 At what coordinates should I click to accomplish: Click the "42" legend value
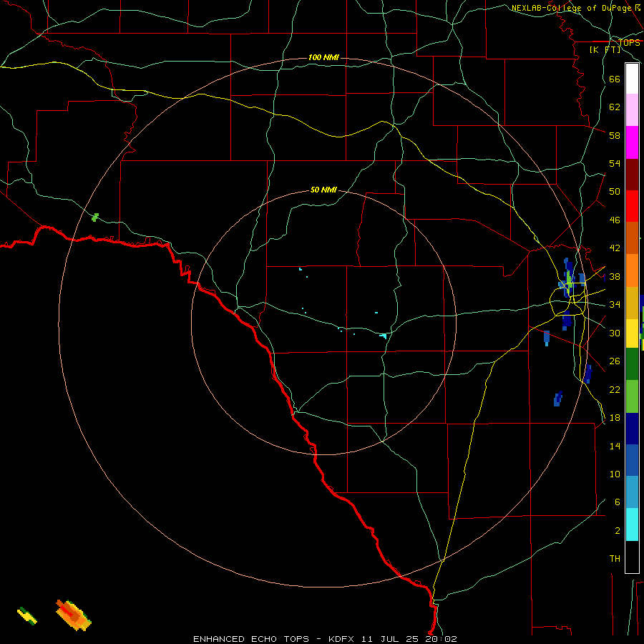[x=615, y=248]
